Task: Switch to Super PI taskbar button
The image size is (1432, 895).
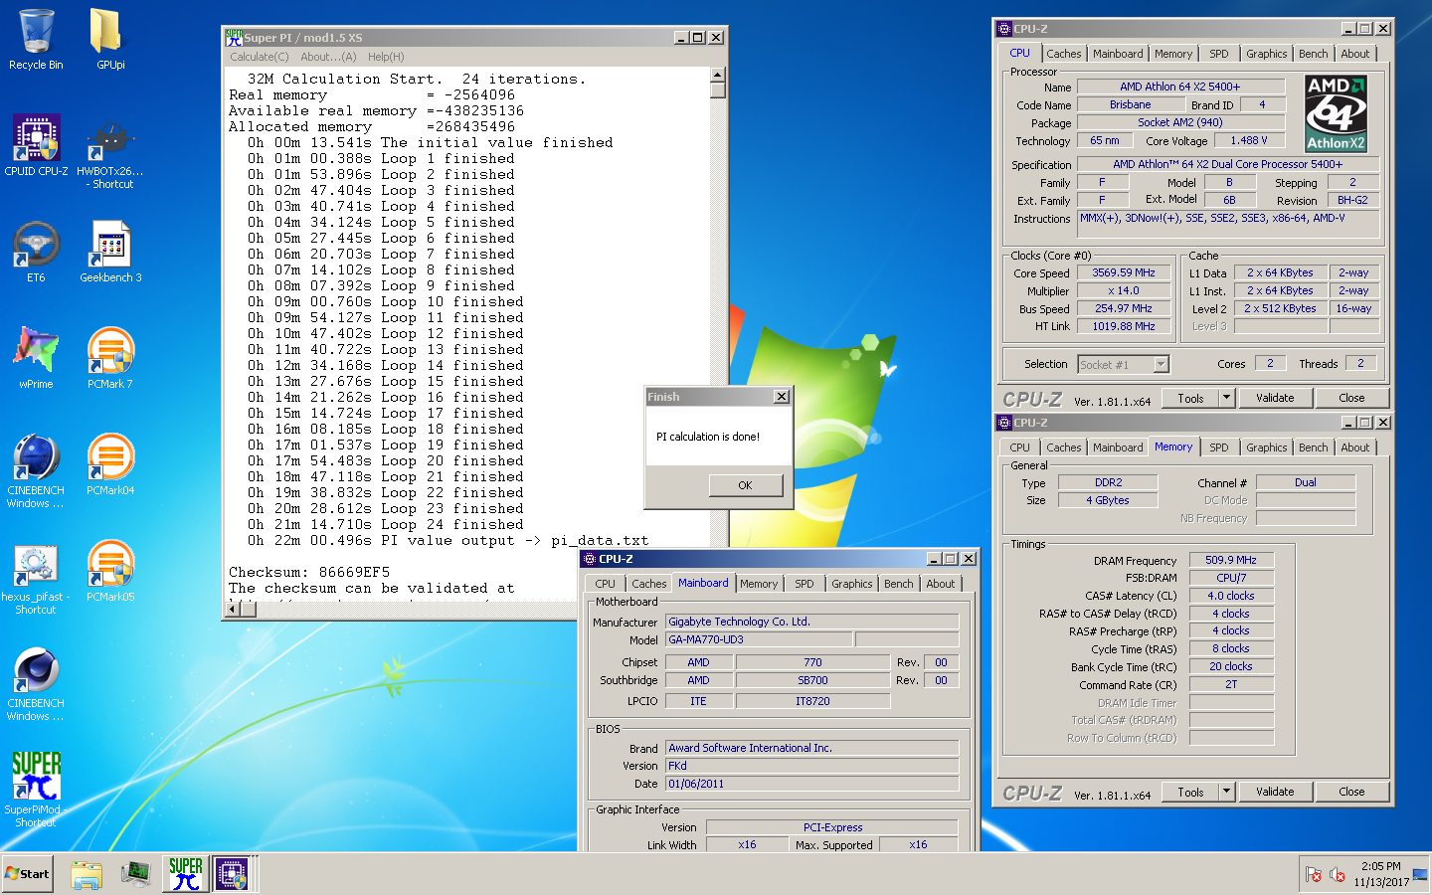Action: click(x=186, y=874)
